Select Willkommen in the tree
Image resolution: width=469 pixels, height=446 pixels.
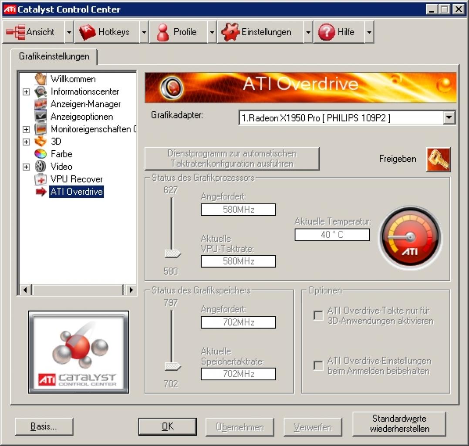click(x=73, y=79)
